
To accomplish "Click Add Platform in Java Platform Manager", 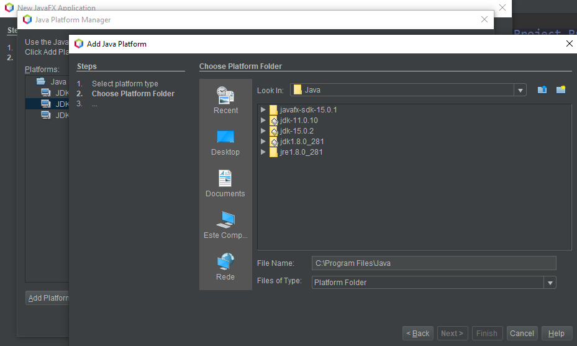I will (47, 298).
